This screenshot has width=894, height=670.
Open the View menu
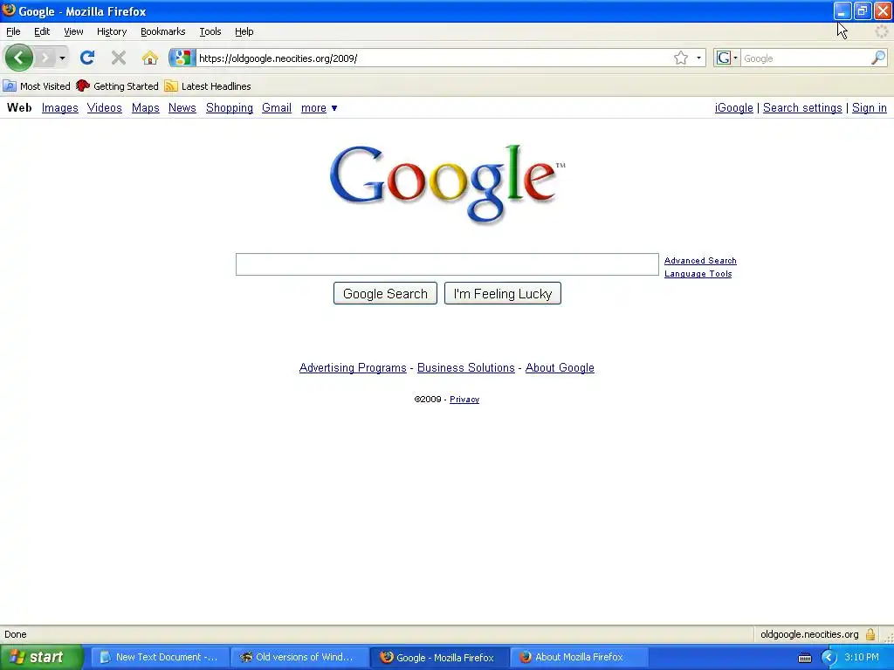(73, 31)
